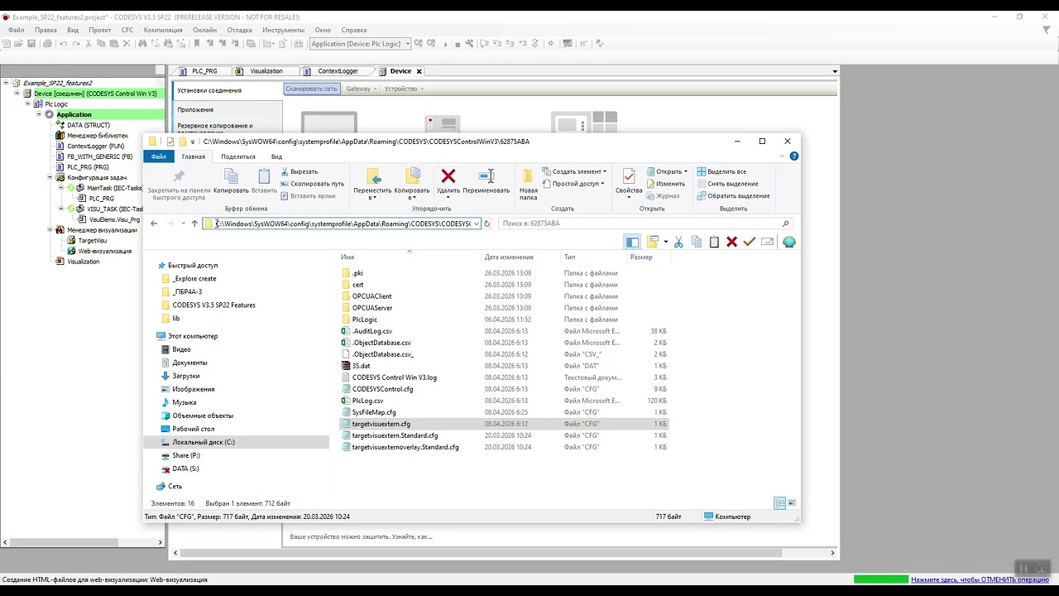
Task: Collapse the Application tree node
Action: click(38, 114)
